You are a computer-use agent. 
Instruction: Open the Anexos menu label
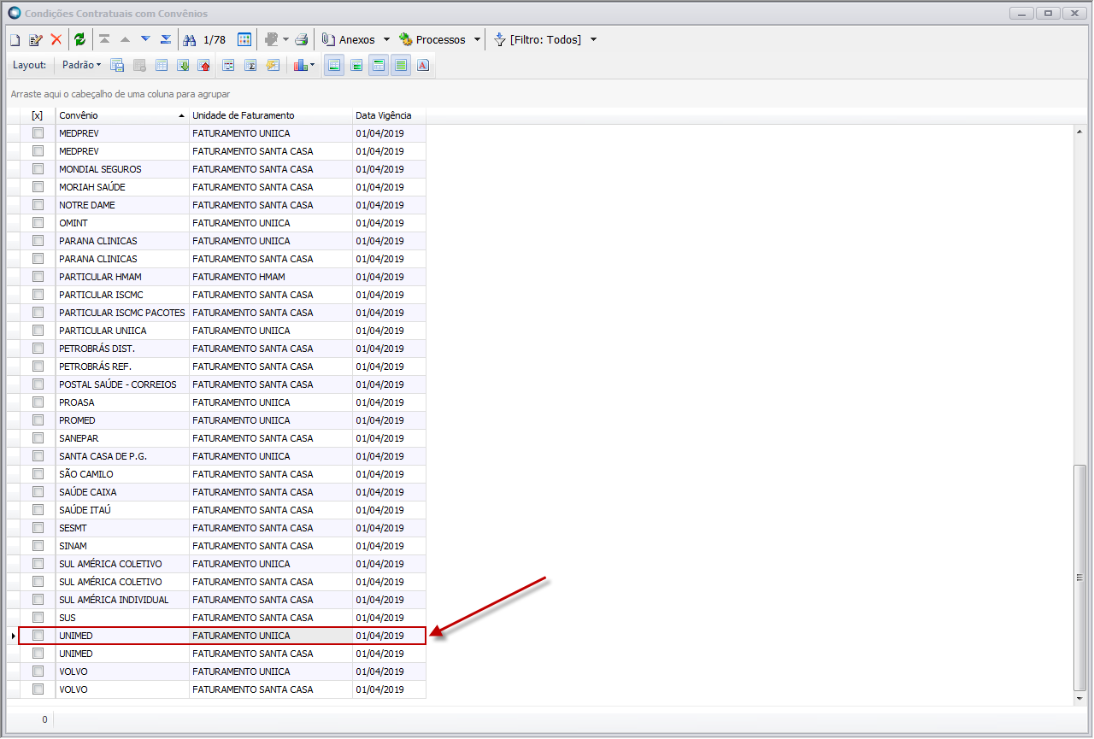click(x=356, y=39)
